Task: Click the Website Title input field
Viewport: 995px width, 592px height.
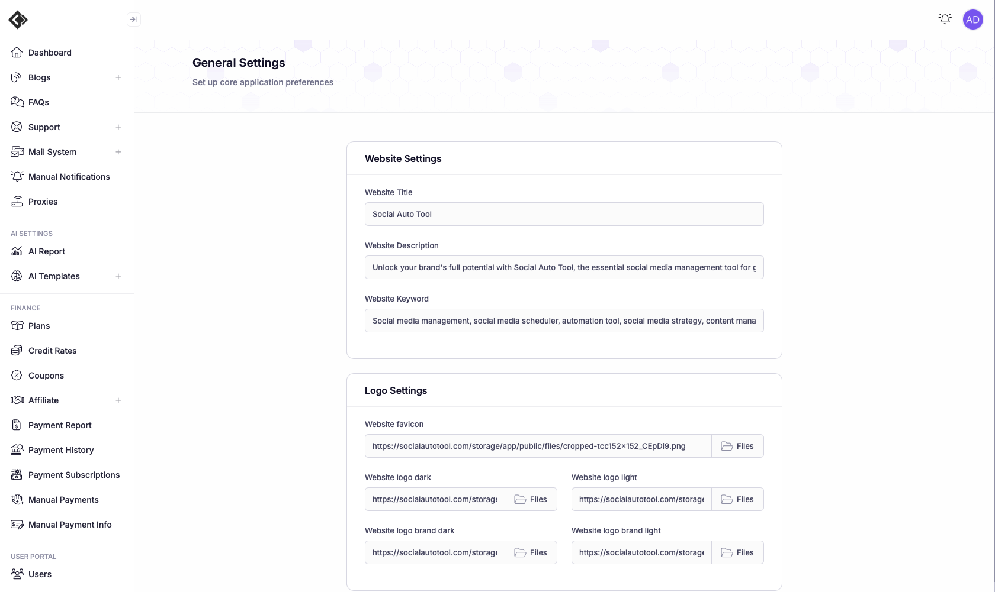Action: (x=564, y=214)
